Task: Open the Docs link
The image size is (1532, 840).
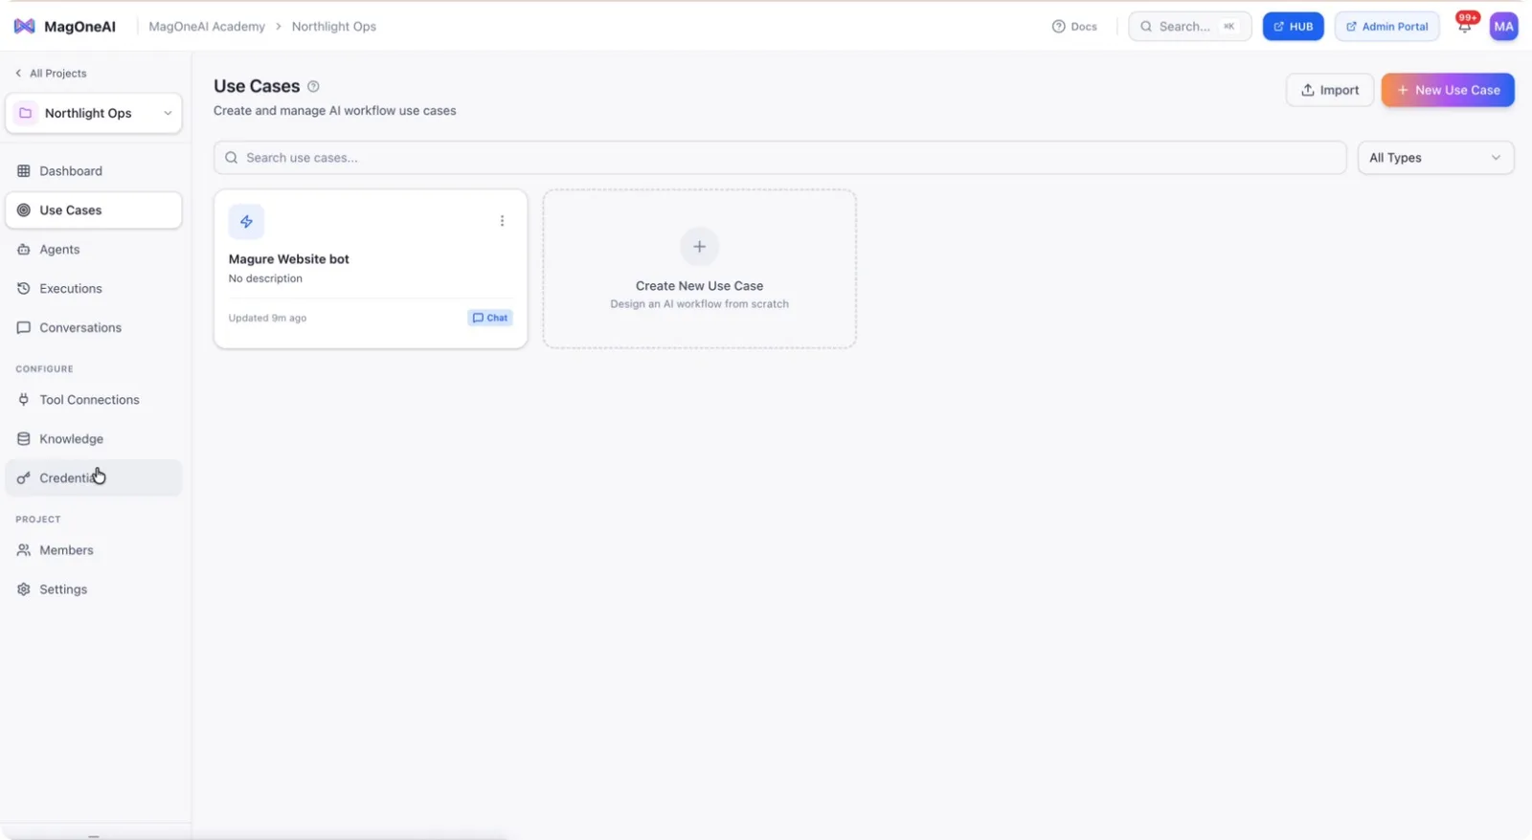Action: click(x=1074, y=27)
